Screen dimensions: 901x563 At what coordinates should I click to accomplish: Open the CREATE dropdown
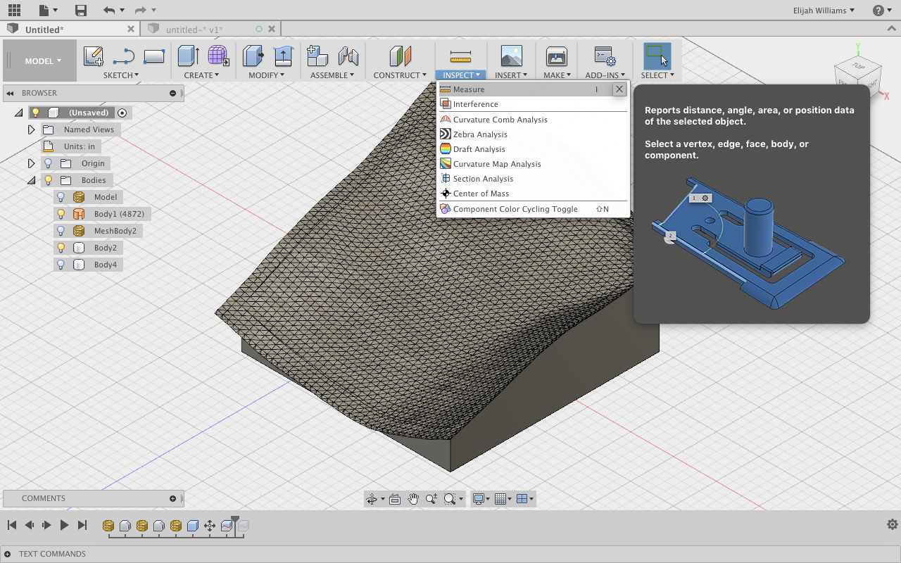pos(202,75)
